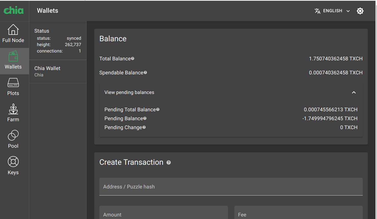377x219 pixels.
Task: Open the settings gear menu
Action: click(360, 11)
